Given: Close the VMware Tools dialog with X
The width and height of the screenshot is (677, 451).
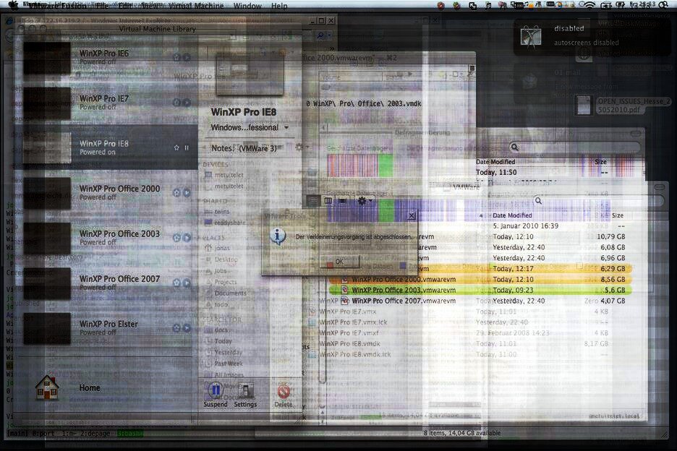Looking at the screenshot, I should [412, 215].
